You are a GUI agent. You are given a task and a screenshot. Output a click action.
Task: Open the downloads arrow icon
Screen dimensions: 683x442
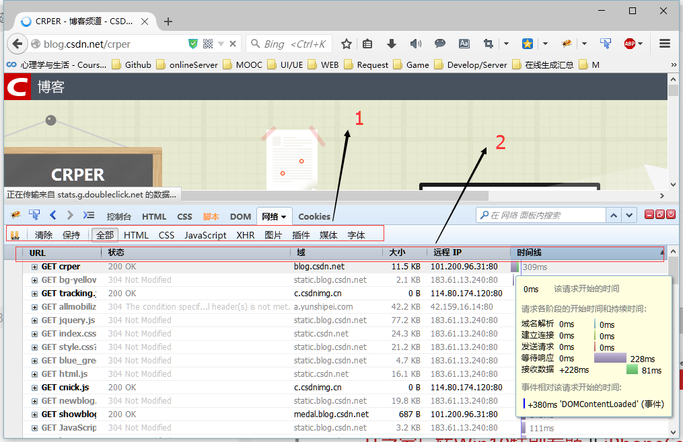coord(391,44)
